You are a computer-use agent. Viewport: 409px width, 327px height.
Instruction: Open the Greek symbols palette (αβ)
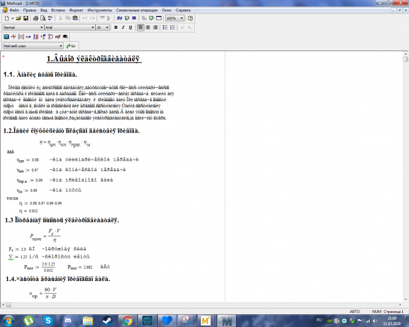(x=58, y=37)
